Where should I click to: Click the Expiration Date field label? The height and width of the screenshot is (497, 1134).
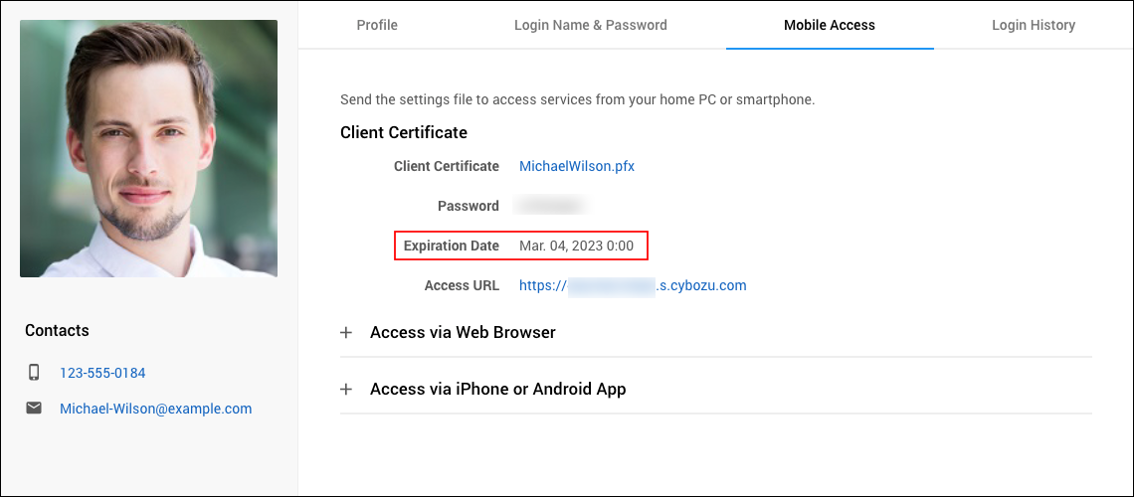tap(451, 246)
